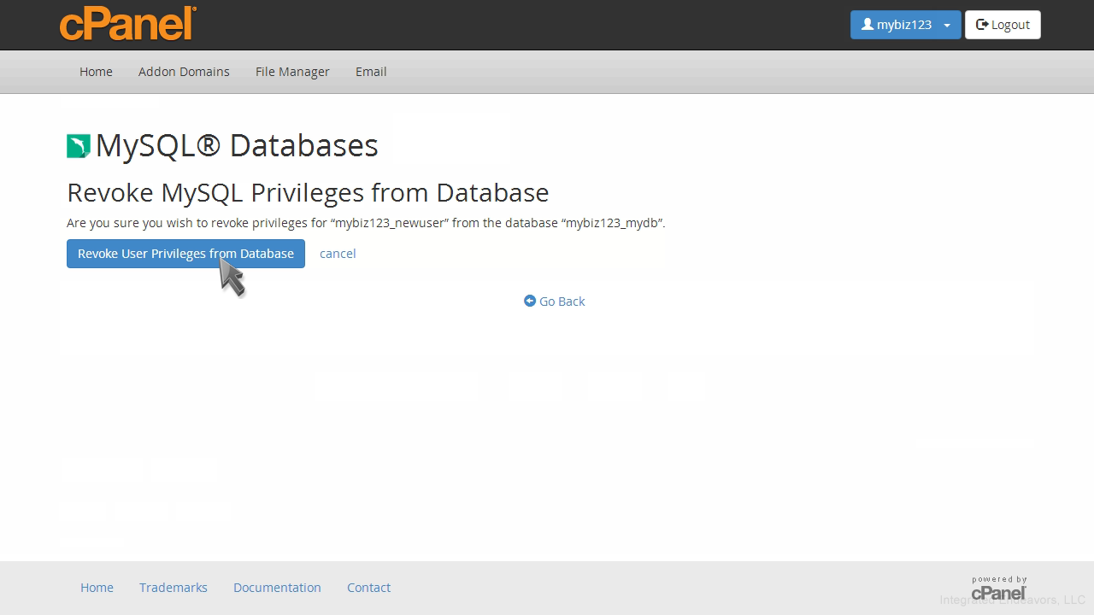Click the Go Back link
Screen dimensions: 1094x615
562,302
